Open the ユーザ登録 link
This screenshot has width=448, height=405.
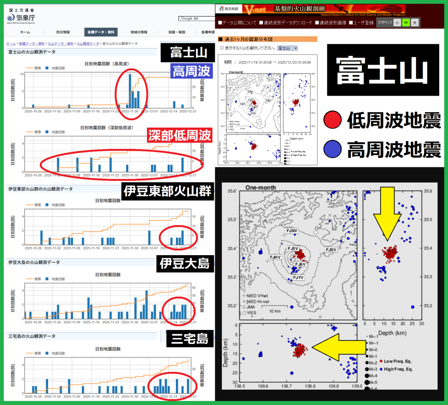click(x=361, y=22)
